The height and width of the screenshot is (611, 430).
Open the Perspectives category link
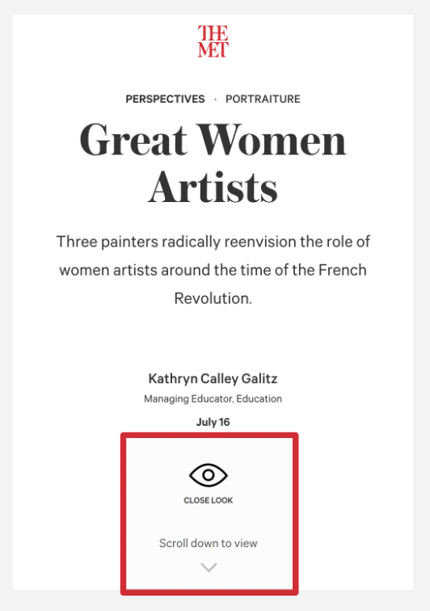pos(165,99)
